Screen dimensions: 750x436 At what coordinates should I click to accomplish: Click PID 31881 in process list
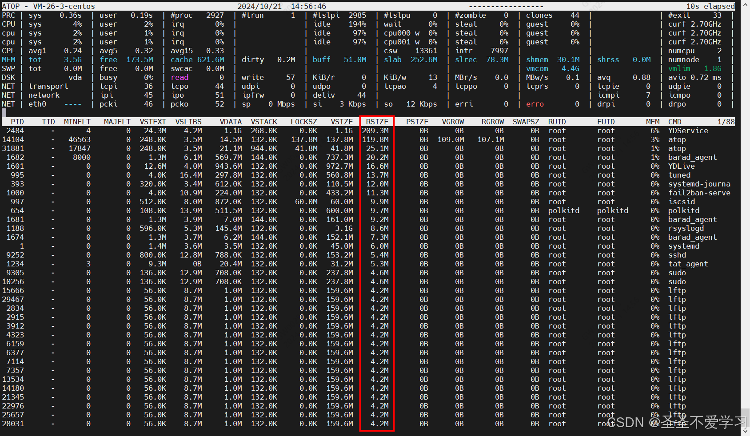(13, 148)
